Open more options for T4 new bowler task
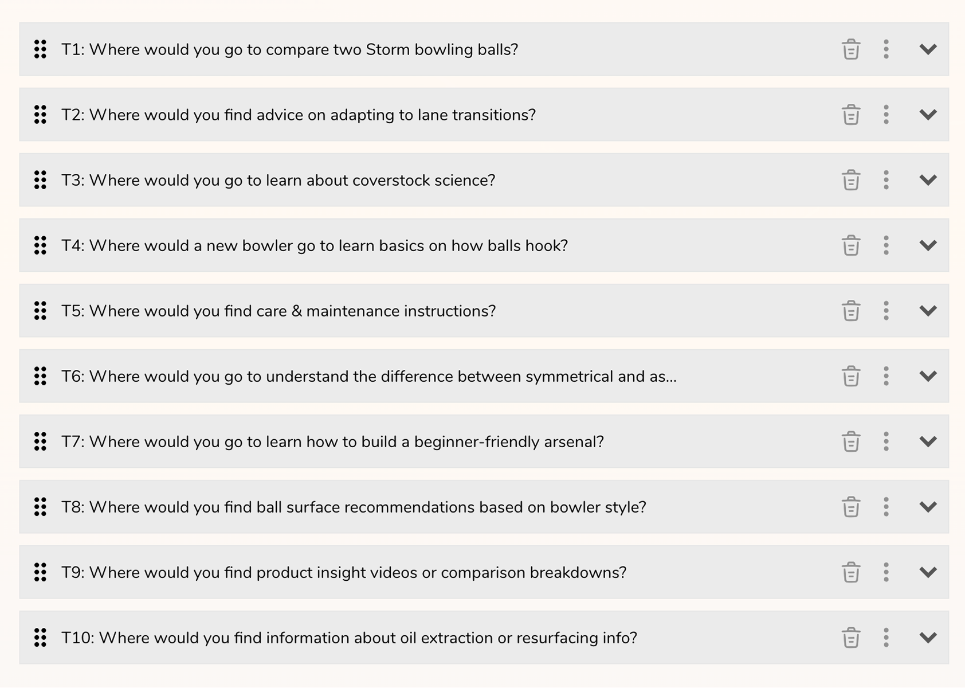The width and height of the screenshot is (965, 688). point(886,245)
